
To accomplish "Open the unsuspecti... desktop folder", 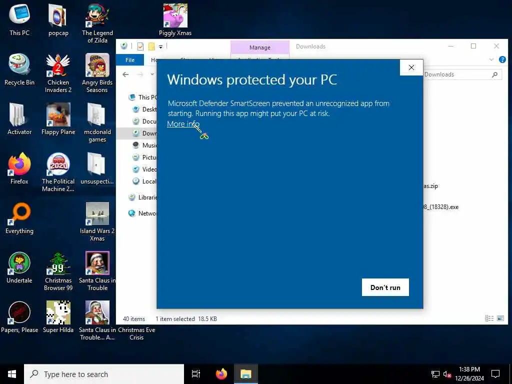I will pos(97,168).
